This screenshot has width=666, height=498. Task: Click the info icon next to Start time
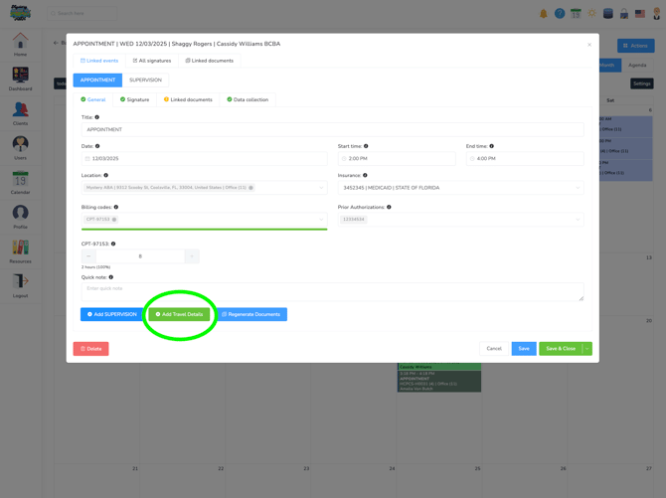pyautogui.click(x=366, y=146)
